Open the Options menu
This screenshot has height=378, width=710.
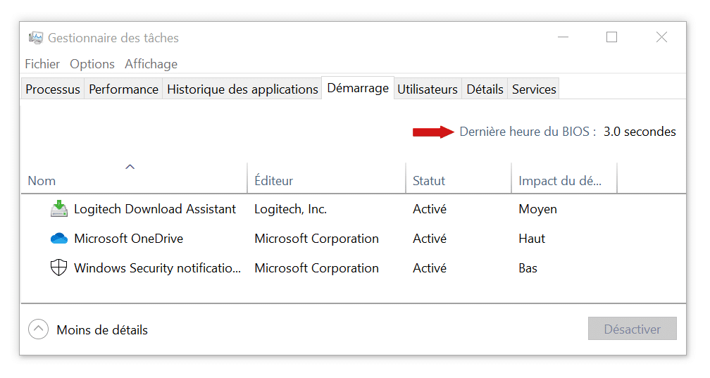click(92, 64)
